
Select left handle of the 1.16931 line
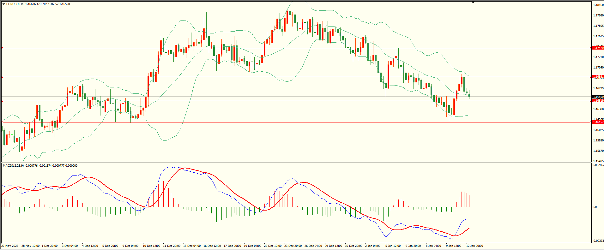pyautogui.click(x=3, y=77)
